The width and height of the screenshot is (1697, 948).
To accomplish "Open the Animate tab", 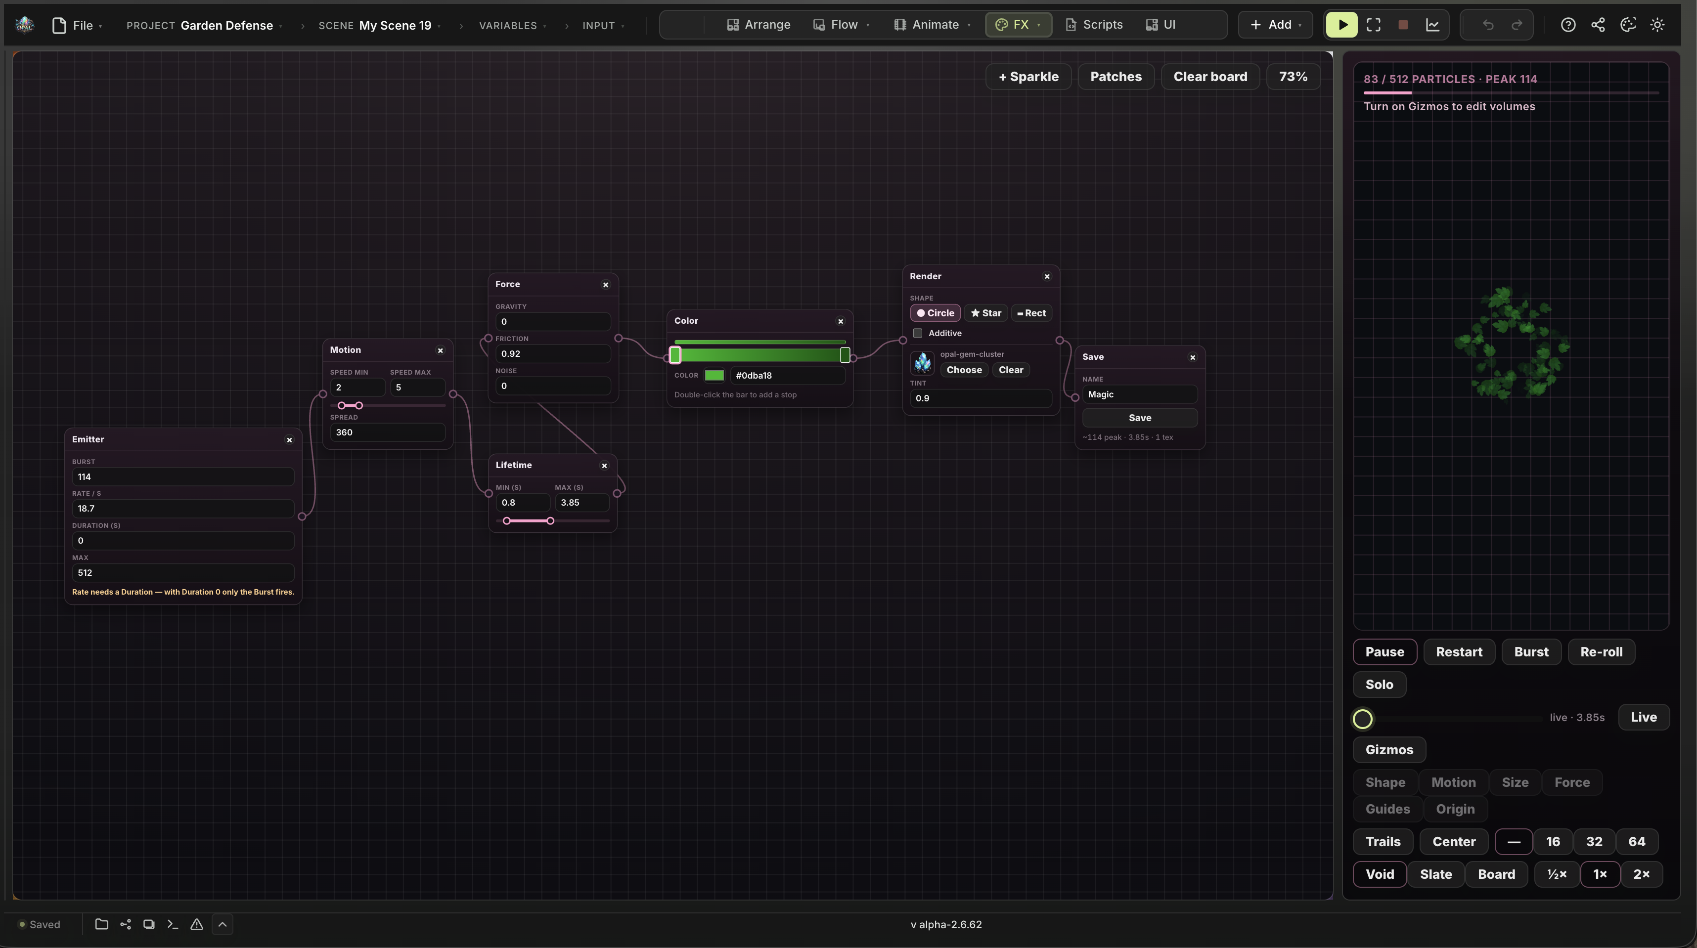I will click(x=932, y=25).
